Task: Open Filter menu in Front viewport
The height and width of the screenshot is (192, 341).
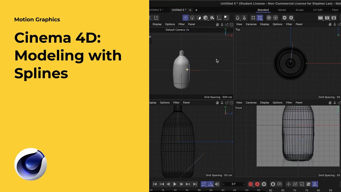Action: [x=289, y=103]
